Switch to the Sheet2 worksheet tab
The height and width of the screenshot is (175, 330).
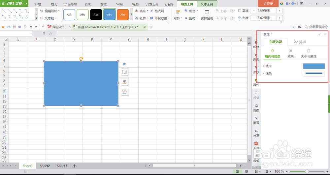[x=45, y=166]
